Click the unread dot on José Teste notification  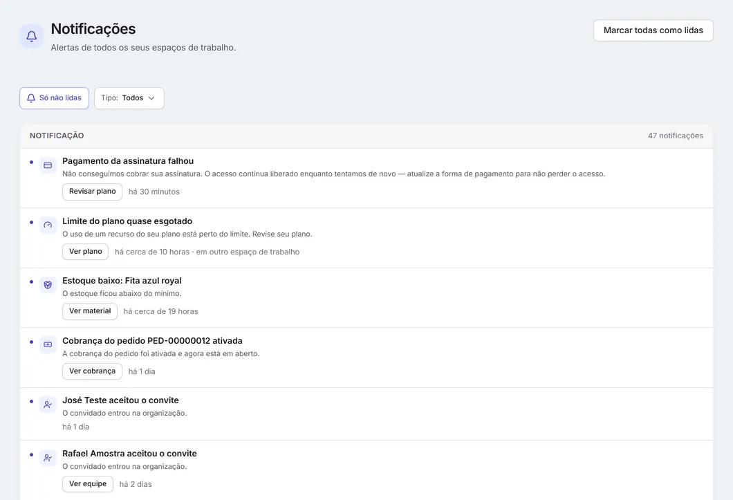tap(31, 401)
